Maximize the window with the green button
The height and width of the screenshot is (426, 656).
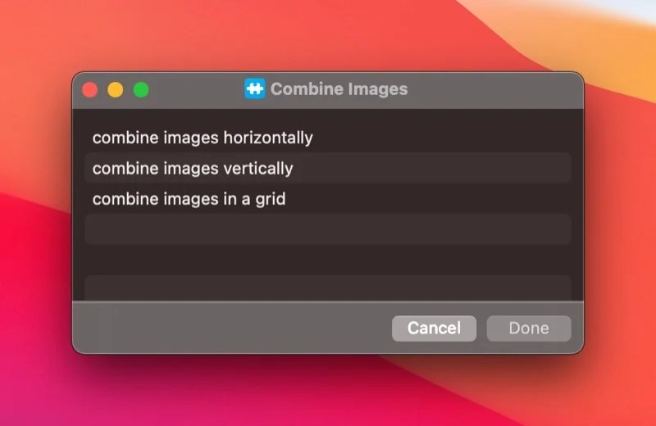coord(141,89)
